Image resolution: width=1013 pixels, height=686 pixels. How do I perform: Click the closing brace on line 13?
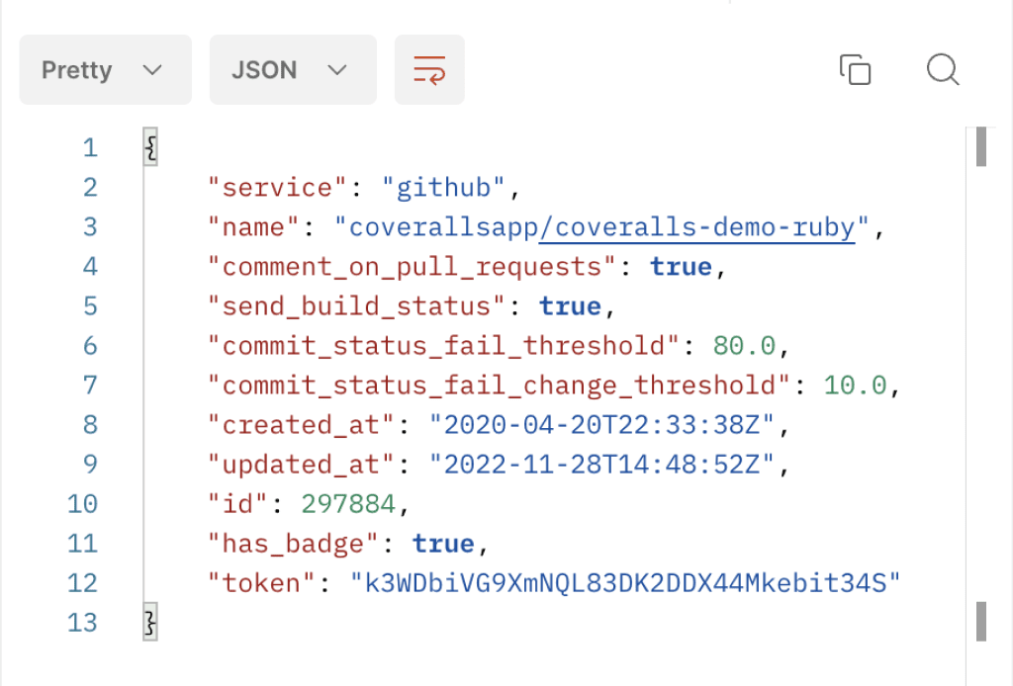point(150,622)
